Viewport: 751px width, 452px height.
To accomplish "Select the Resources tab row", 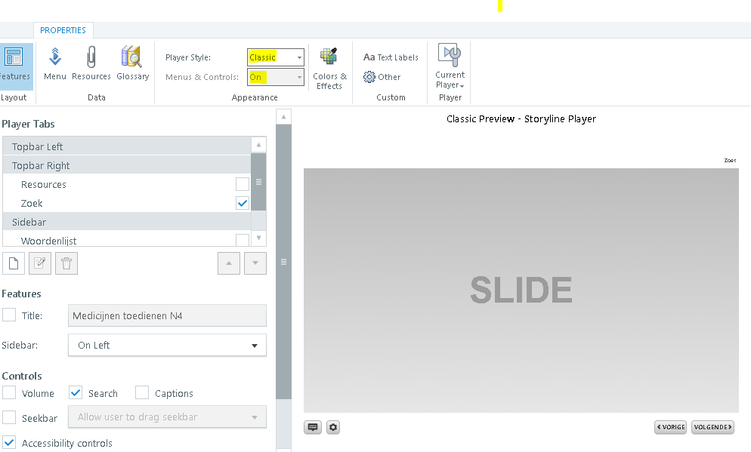I will click(126, 184).
